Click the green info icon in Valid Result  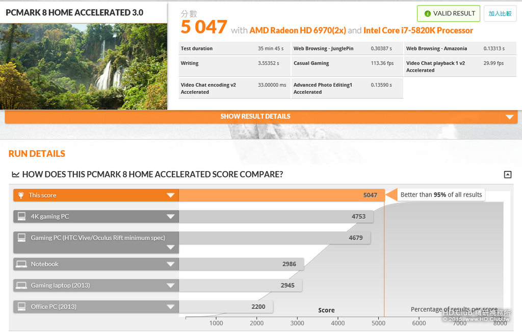(x=428, y=14)
